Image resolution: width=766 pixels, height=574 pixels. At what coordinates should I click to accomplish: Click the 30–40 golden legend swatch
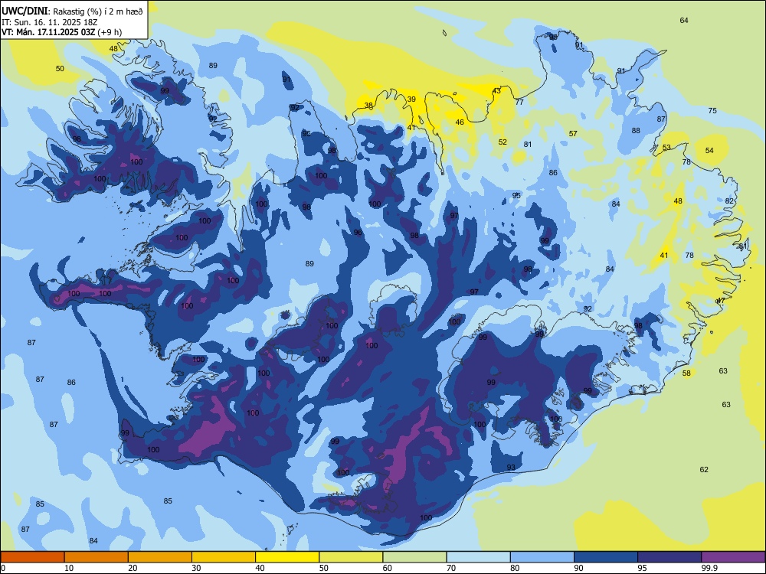coord(224,557)
